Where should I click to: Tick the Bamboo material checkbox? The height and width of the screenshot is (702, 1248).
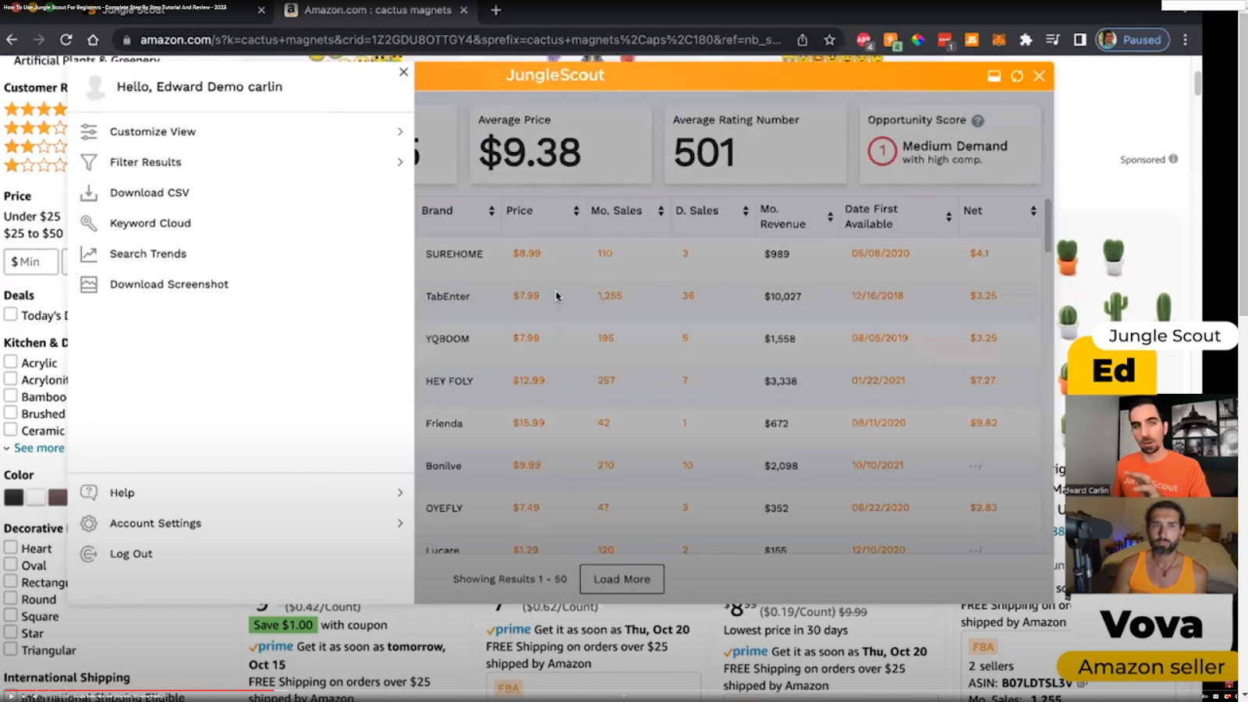point(11,395)
